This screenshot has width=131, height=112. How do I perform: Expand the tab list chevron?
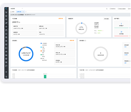click(26, 12)
